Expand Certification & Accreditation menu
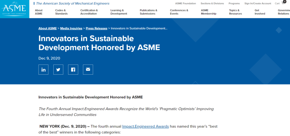Viewport: 290px width, 136px height. pyautogui.click(x=89, y=12)
